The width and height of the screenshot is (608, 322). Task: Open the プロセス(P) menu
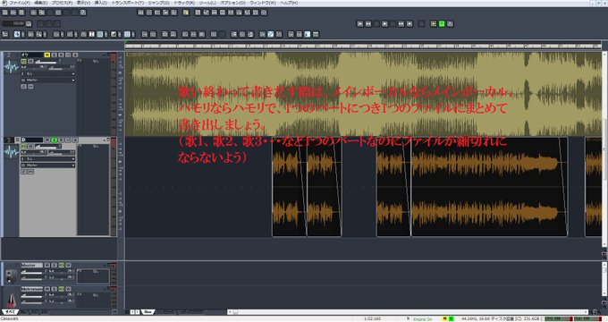62,3
